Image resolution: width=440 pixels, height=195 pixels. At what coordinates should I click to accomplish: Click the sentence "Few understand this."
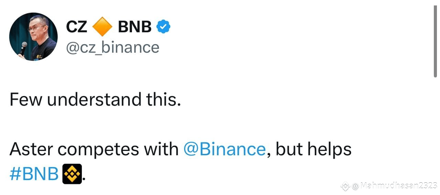click(95, 99)
